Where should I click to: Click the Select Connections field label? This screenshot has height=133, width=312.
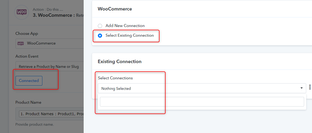coord(115,78)
